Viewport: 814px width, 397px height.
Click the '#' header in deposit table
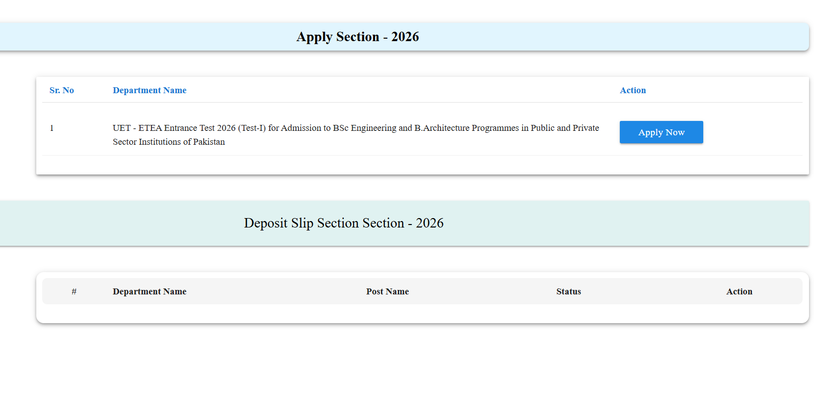coord(74,291)
